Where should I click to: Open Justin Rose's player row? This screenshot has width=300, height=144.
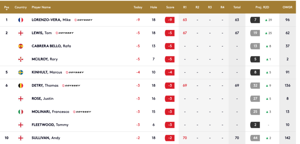(x=148, y=99)
